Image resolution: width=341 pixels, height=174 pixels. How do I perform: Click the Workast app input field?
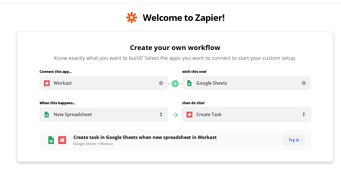tap(104, 83)
